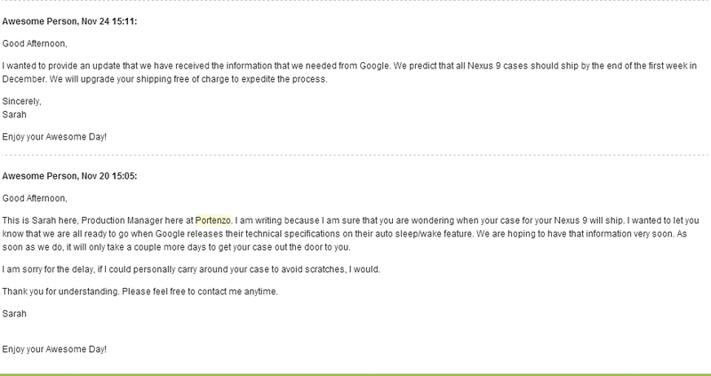Click the I am sorry for the delay line

point(191,269)
